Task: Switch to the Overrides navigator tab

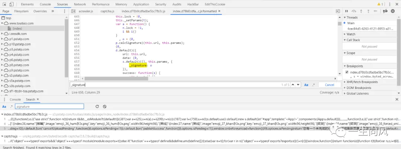Action: click(x=40, y=11)
